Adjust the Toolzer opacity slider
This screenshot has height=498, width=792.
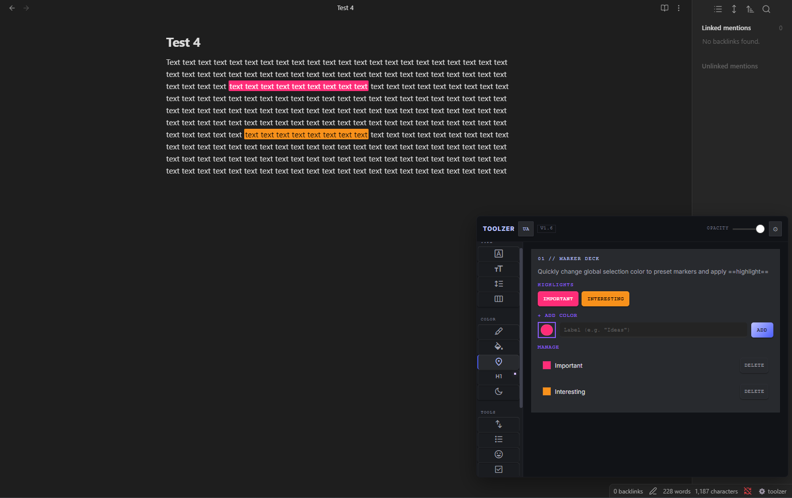coord(748,229)
